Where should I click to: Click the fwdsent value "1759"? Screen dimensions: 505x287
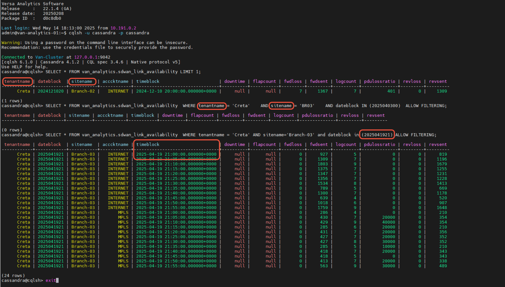[323, 207]
